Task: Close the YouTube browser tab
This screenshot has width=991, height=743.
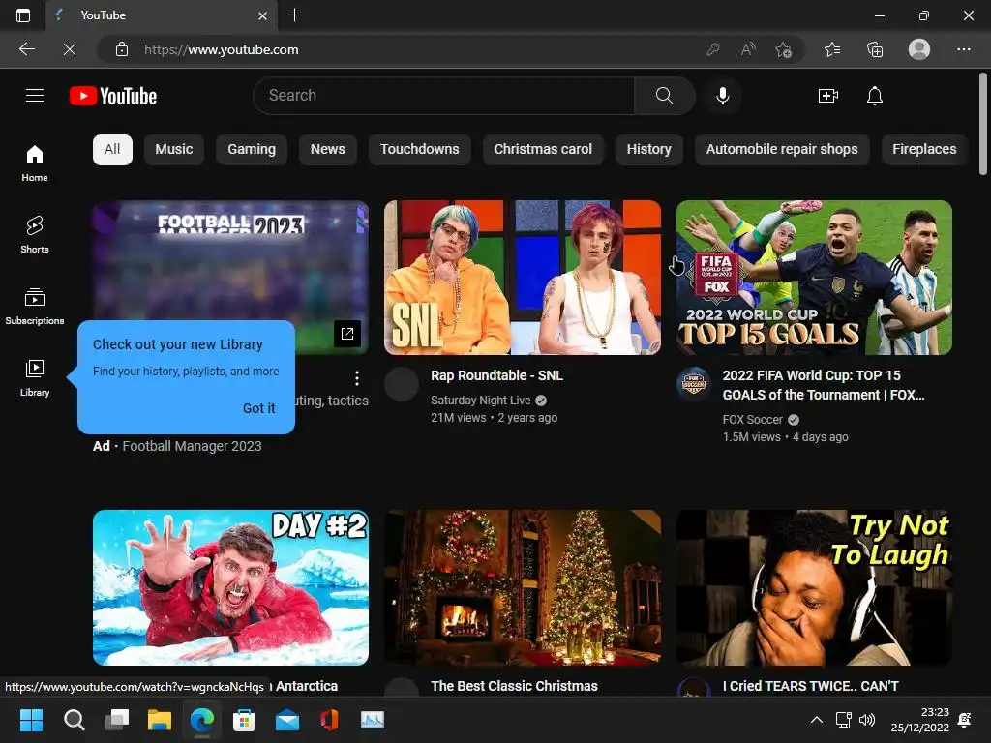Action: tap(263, 15)
